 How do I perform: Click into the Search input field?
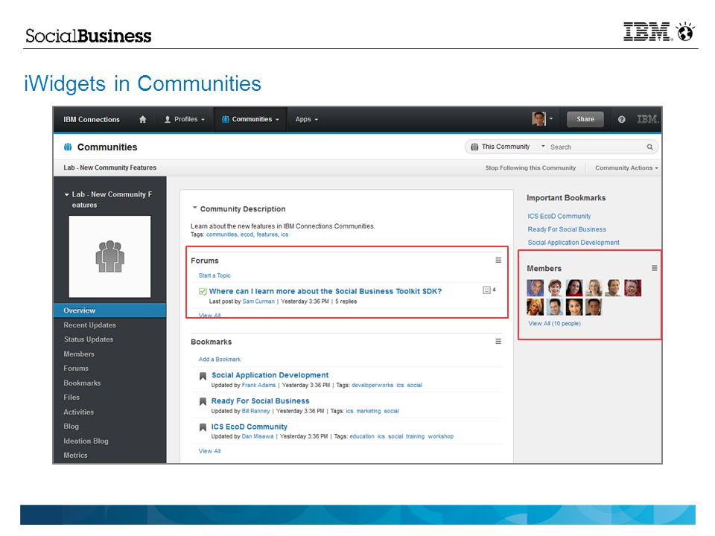pos(597,147)
